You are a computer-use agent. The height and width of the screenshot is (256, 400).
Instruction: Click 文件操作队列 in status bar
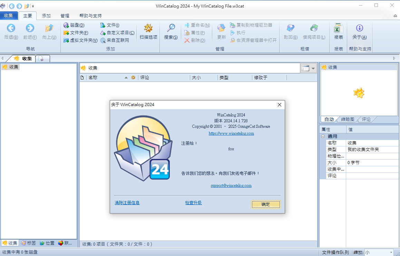(335, 253)
